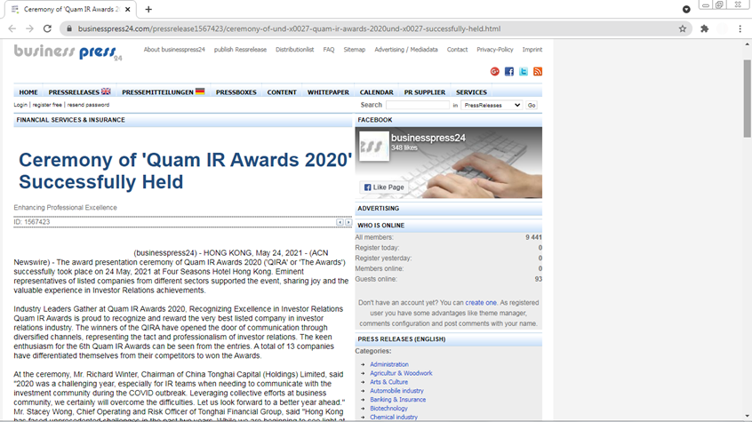
Task: Click the resend password link
Action: [x=88, y=105]
